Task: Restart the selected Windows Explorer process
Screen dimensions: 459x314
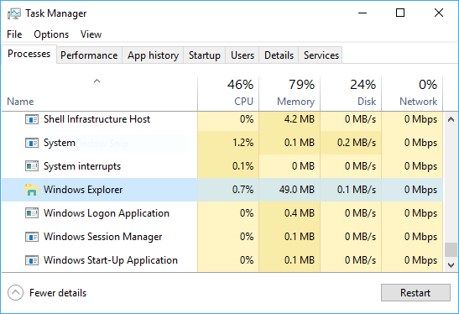Action: point(415,293)
